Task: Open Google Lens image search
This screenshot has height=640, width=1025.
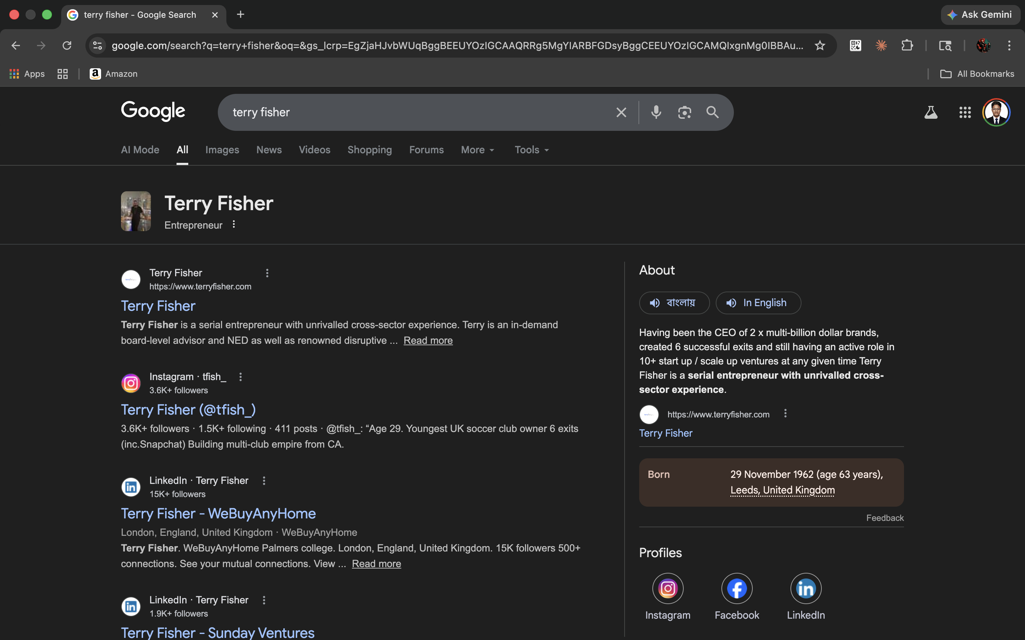Action: [684, 112]
